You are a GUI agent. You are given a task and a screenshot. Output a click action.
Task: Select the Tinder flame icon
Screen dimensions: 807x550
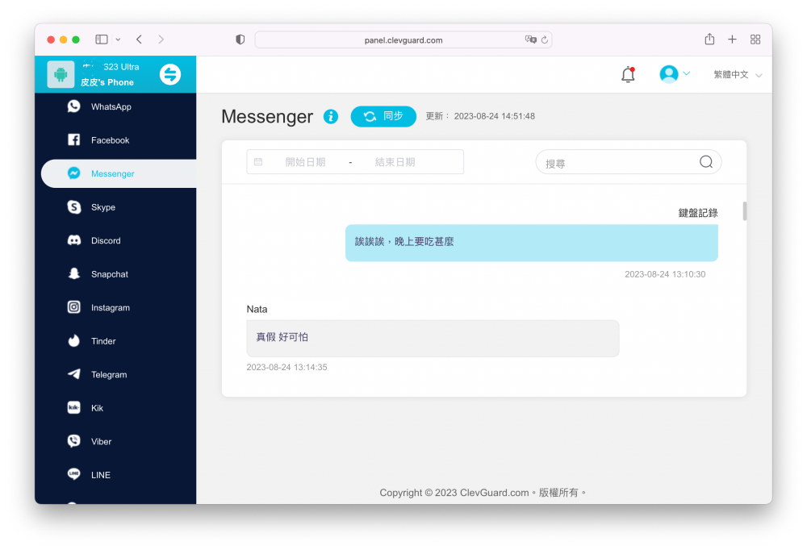point(74,341)
